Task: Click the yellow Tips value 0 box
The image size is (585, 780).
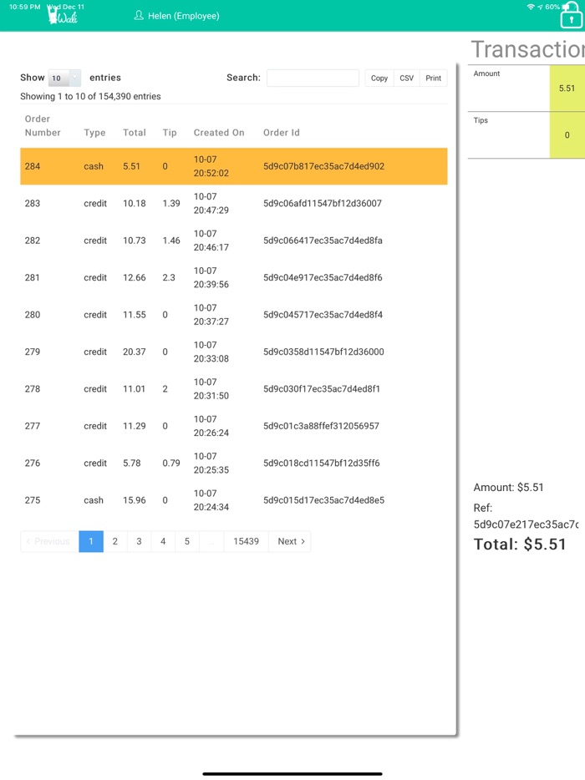Action: click(x=567, y=134)
